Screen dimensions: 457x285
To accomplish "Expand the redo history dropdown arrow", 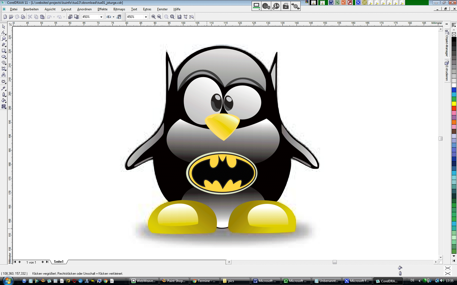I will [x=64, y=17].
